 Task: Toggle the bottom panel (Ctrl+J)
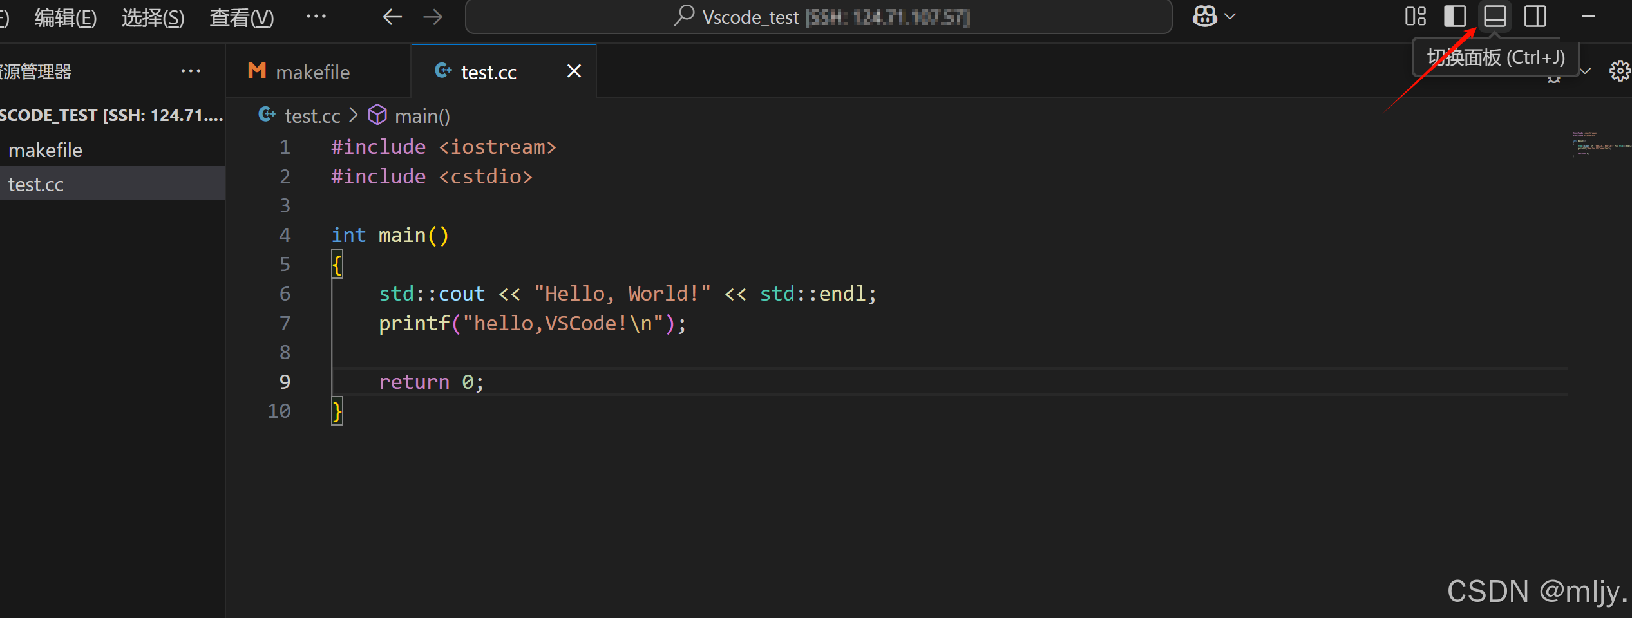pyautogui.click(x=1495, y=16)
